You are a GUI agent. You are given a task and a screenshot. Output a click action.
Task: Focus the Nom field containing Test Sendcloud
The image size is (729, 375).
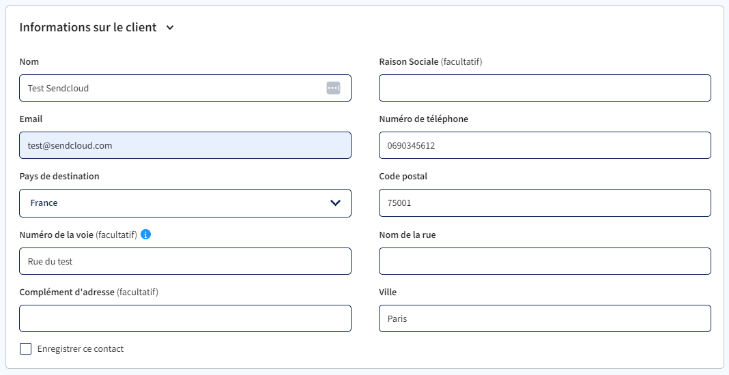(185, 88)
